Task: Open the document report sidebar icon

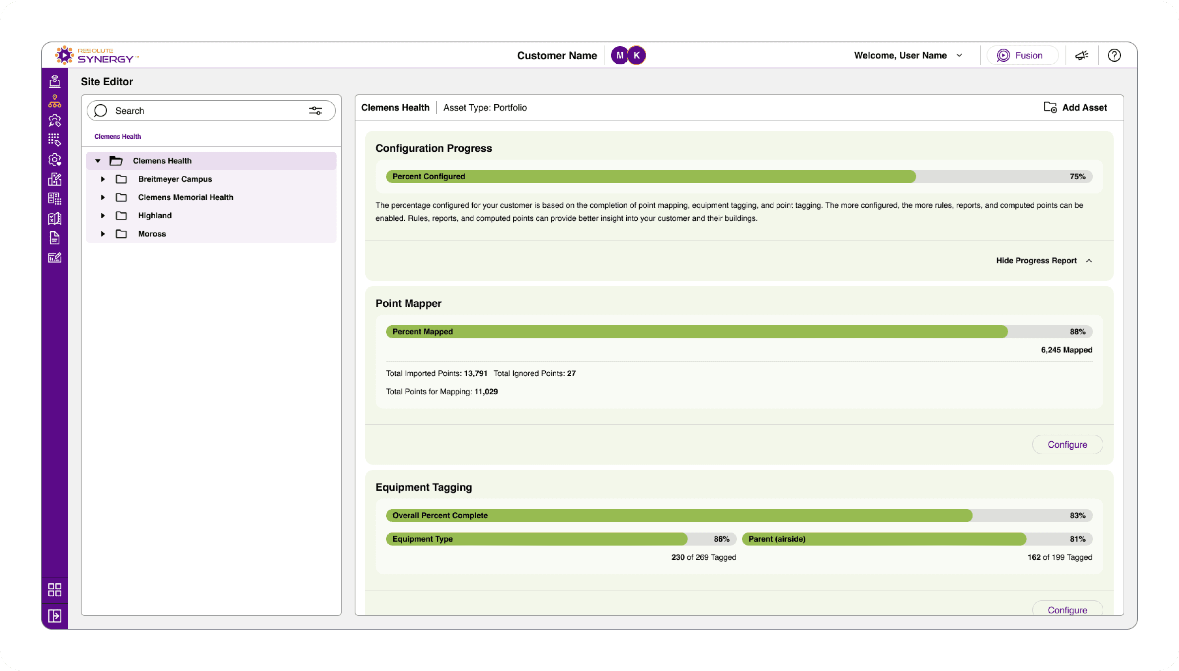Action: (54, 238)
